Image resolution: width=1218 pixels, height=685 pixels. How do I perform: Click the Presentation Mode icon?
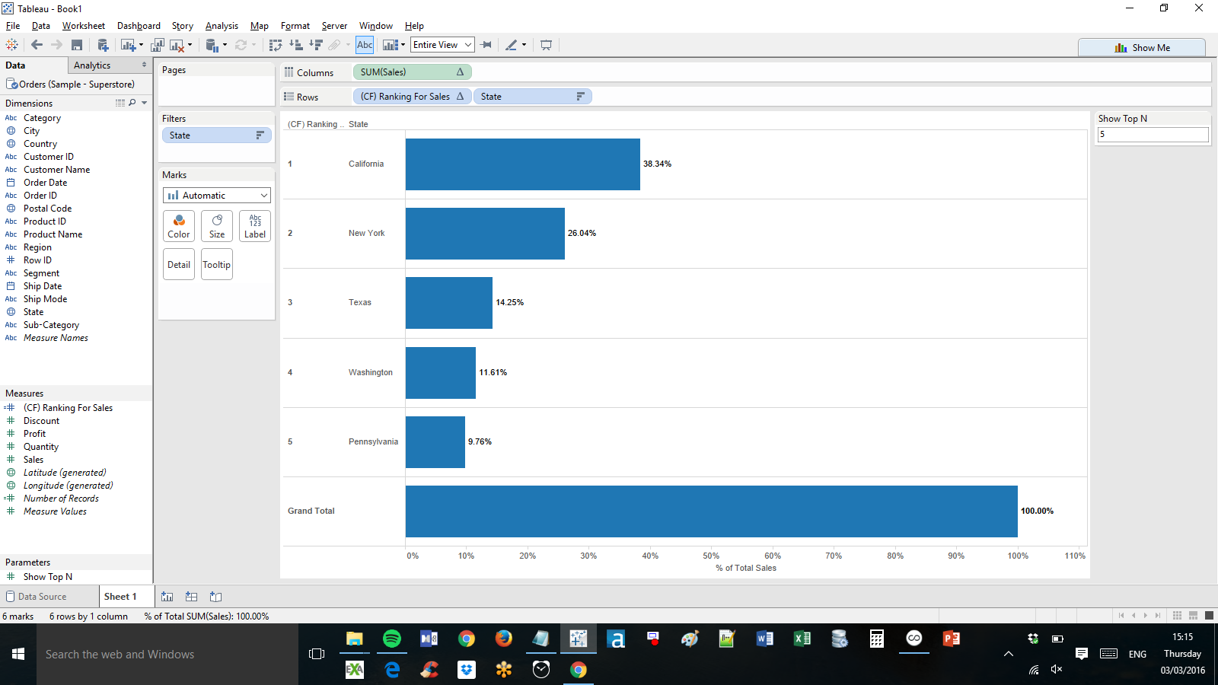click(546, 46)
